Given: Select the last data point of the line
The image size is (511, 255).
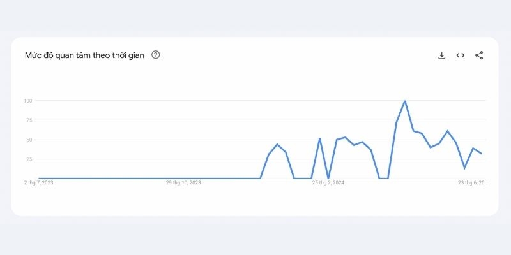Looking at the screenshot, I should pos(481,154).
